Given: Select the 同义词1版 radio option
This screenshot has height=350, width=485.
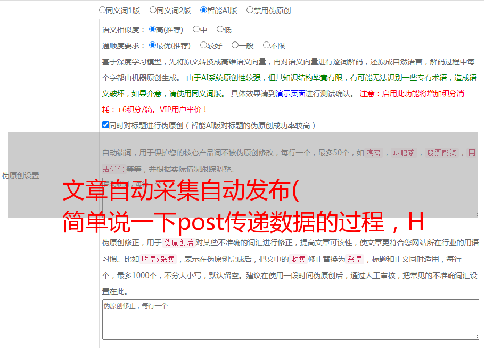Looking at the screenshot, I should tap(103, 10).
